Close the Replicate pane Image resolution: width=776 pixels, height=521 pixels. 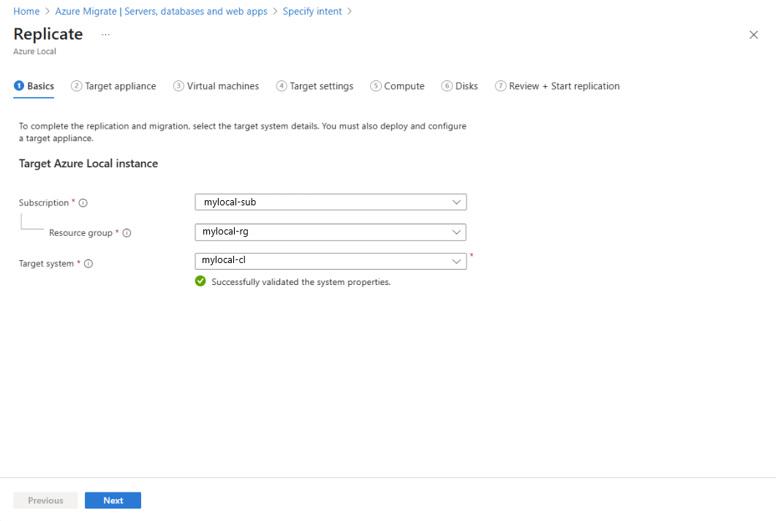click(753, 34)
